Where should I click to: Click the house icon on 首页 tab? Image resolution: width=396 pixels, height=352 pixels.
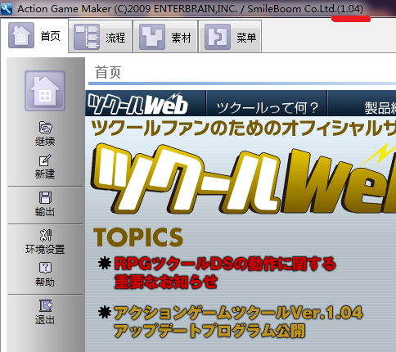click(21, 35)
